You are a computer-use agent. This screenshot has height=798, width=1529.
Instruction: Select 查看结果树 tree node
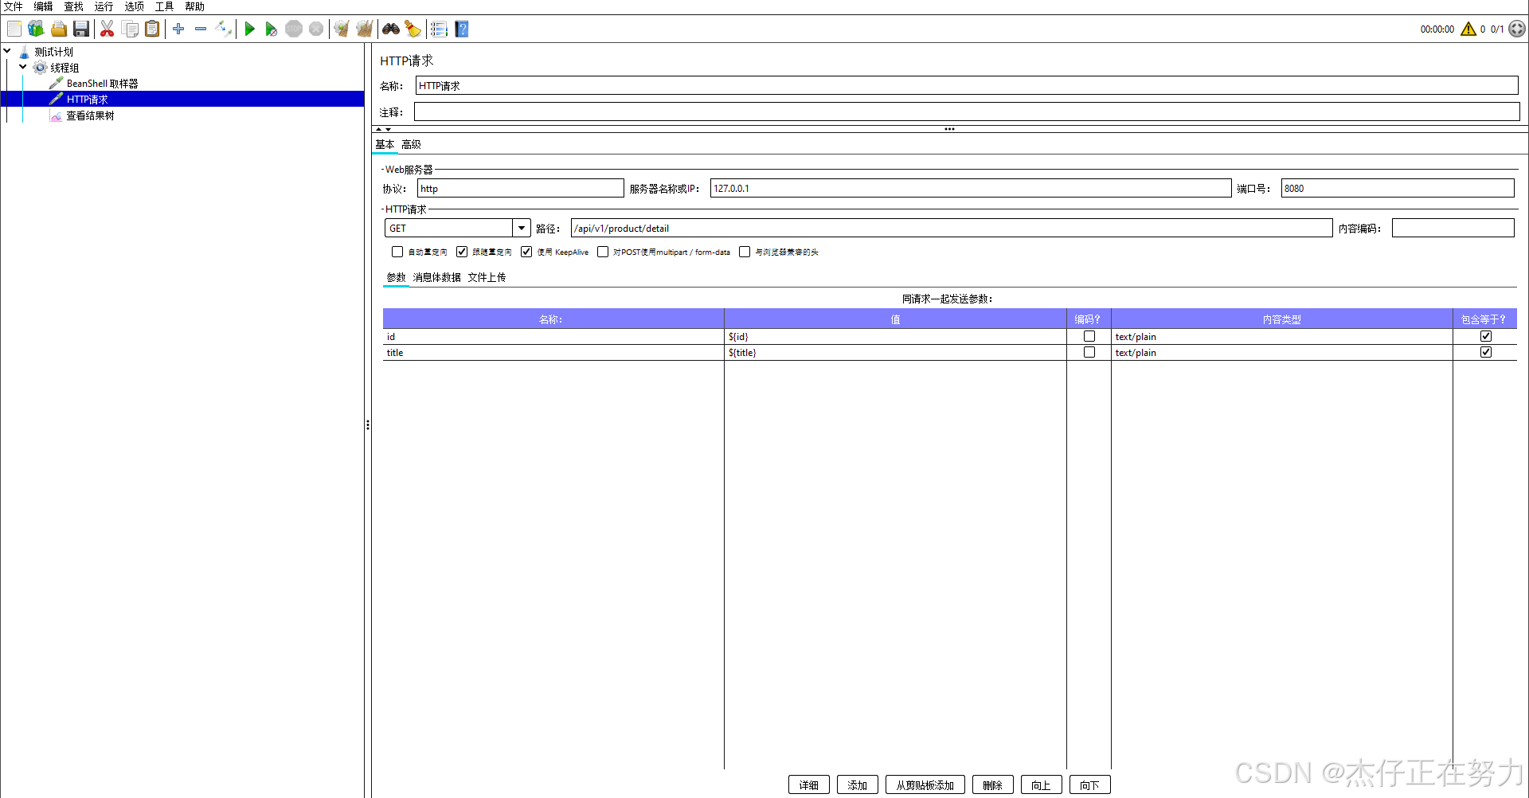[x=90, y=115]
